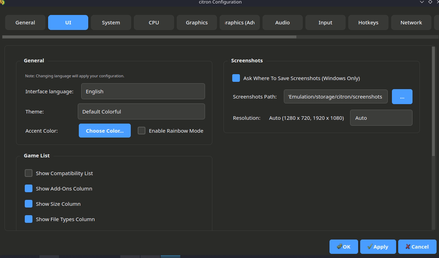Select the System tab
This screenshot has height=258, width=439.
(111, 23)
